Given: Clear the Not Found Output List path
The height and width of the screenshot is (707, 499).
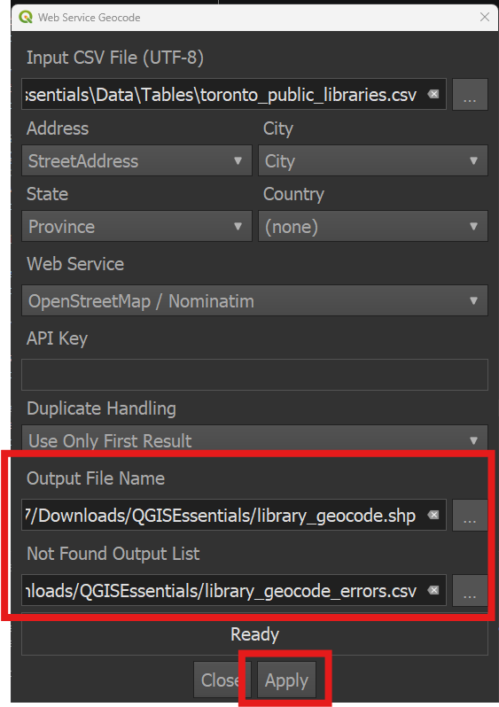Looking at the screenshot, I should (433, 590).
